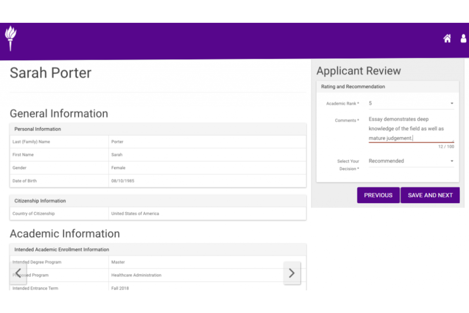Click SAVE AND NEXT
The image size is (469, 313).
click(430, 195)
